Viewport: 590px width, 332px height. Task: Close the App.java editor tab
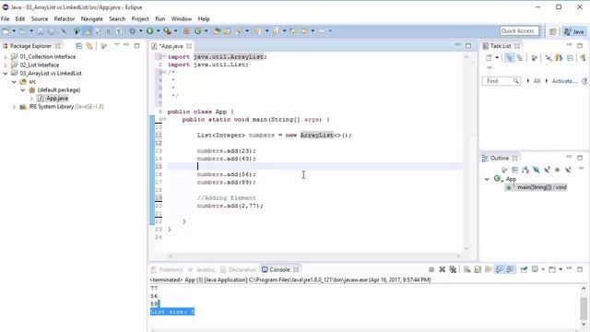[189, 46]
